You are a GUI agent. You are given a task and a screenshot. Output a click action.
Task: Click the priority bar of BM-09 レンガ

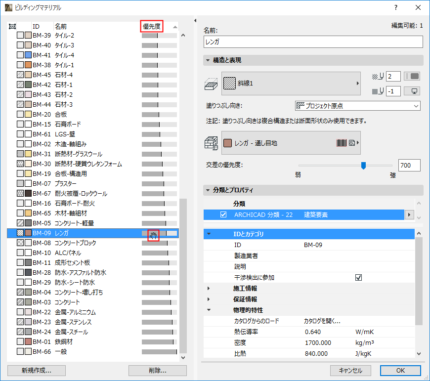(x=159, y=233)
